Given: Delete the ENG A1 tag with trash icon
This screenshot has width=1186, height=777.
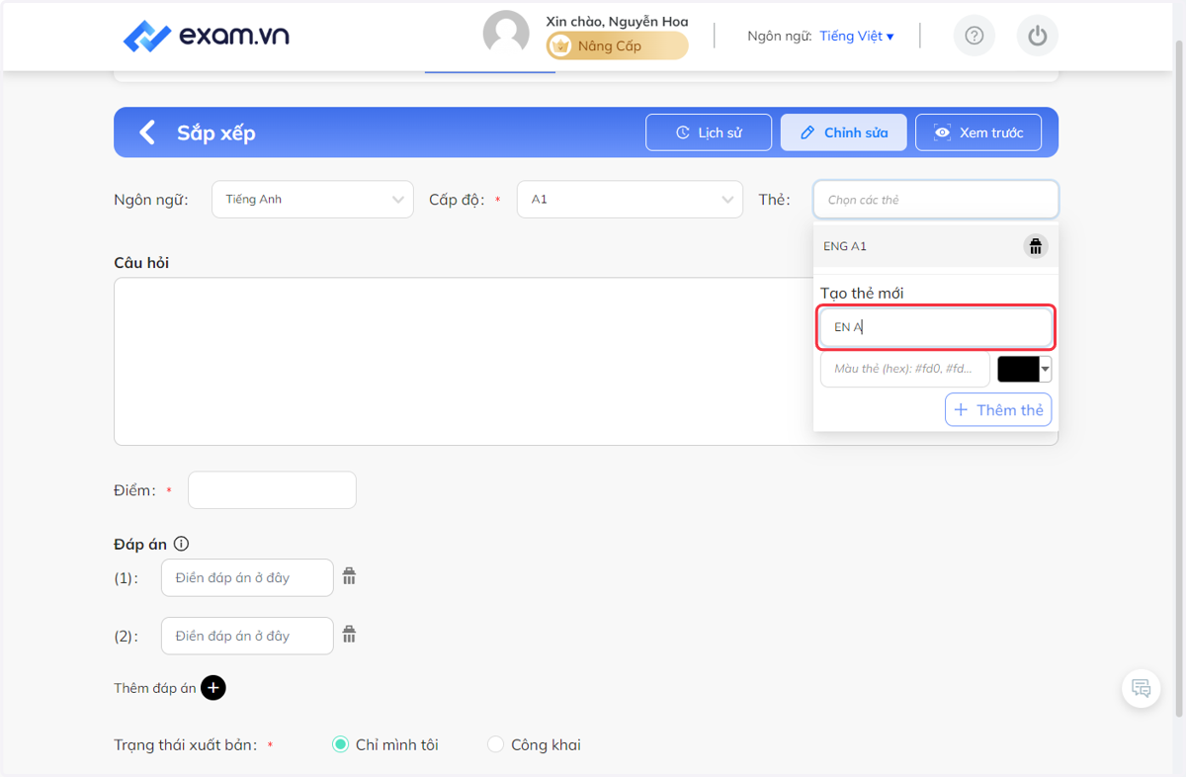Looking at the screenshot, I should pos(1036,246).
